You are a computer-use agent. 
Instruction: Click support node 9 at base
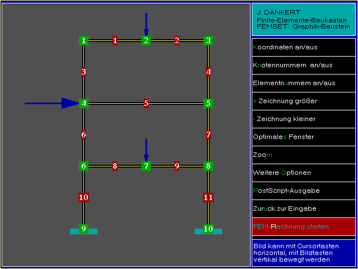pyautogui.click(x=83, y=229)
